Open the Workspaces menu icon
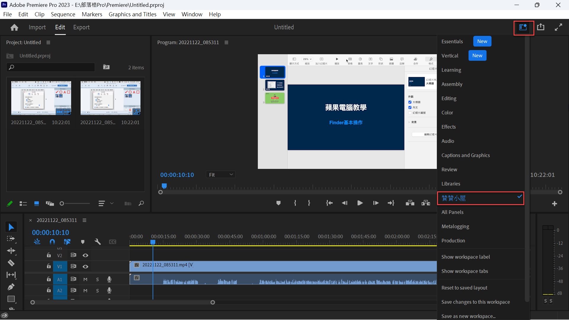Viewport: 569px width, 320px height. [523, 27]
